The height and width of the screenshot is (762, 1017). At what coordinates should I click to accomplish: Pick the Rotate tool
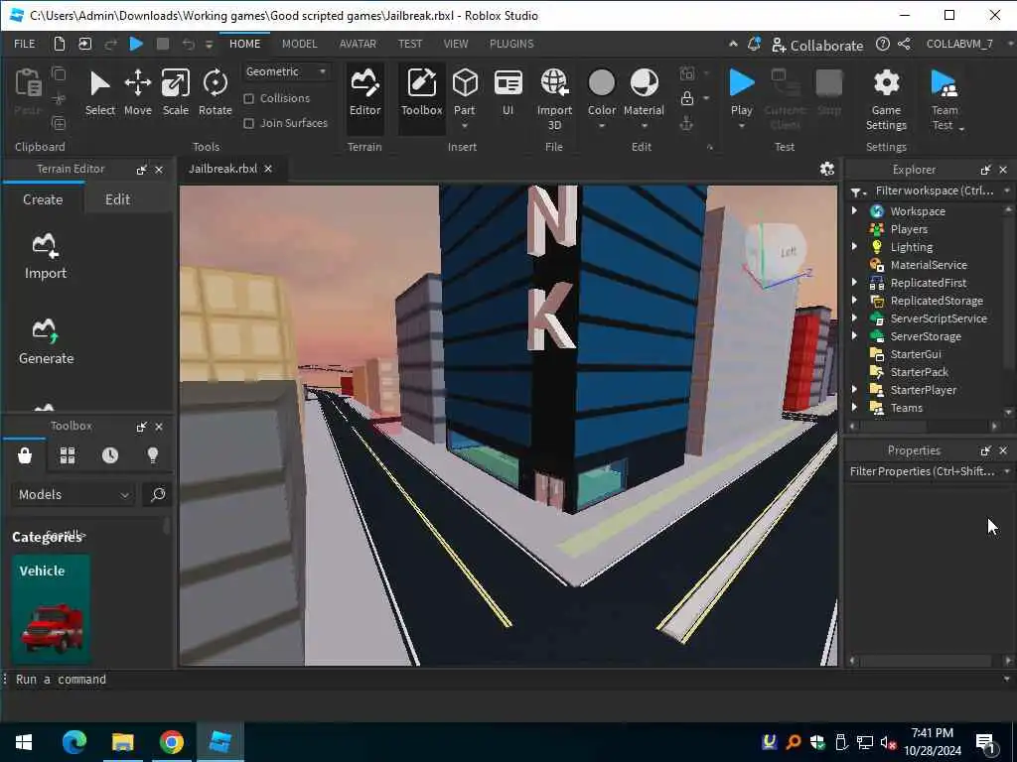point(215,93)
